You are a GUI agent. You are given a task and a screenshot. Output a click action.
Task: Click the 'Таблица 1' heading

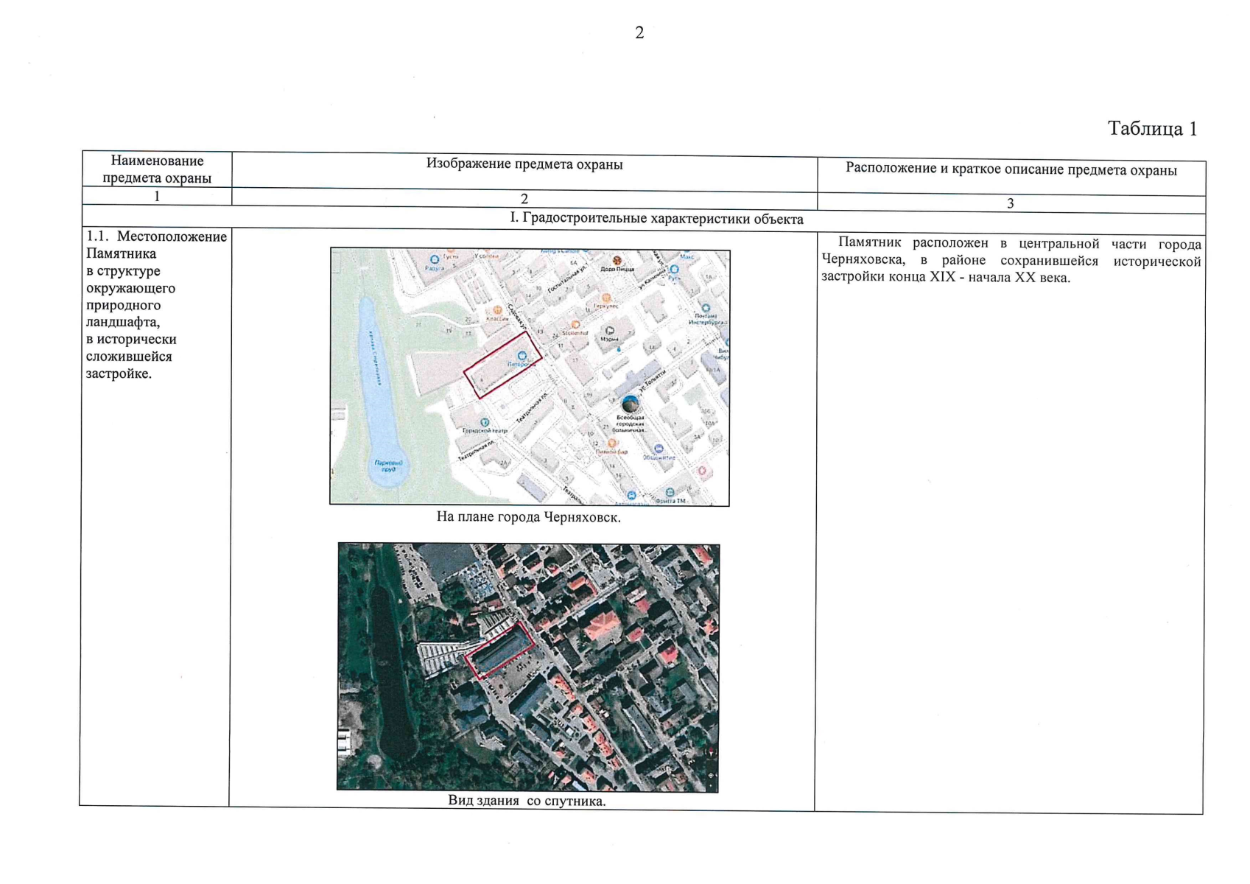pos(1152,129)
